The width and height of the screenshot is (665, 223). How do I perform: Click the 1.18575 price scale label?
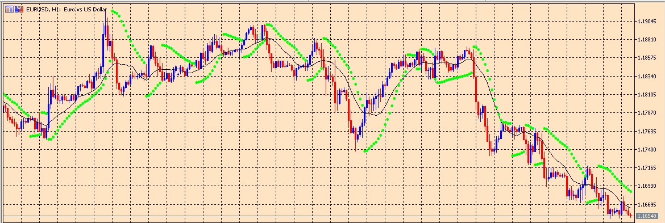(x=647, y=57)
